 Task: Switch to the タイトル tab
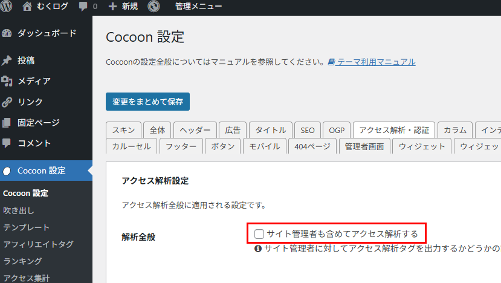tap(271, 130)
